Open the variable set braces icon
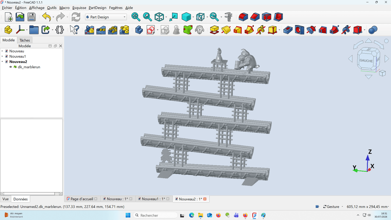391x220 pixels. (x=60, y=30)
